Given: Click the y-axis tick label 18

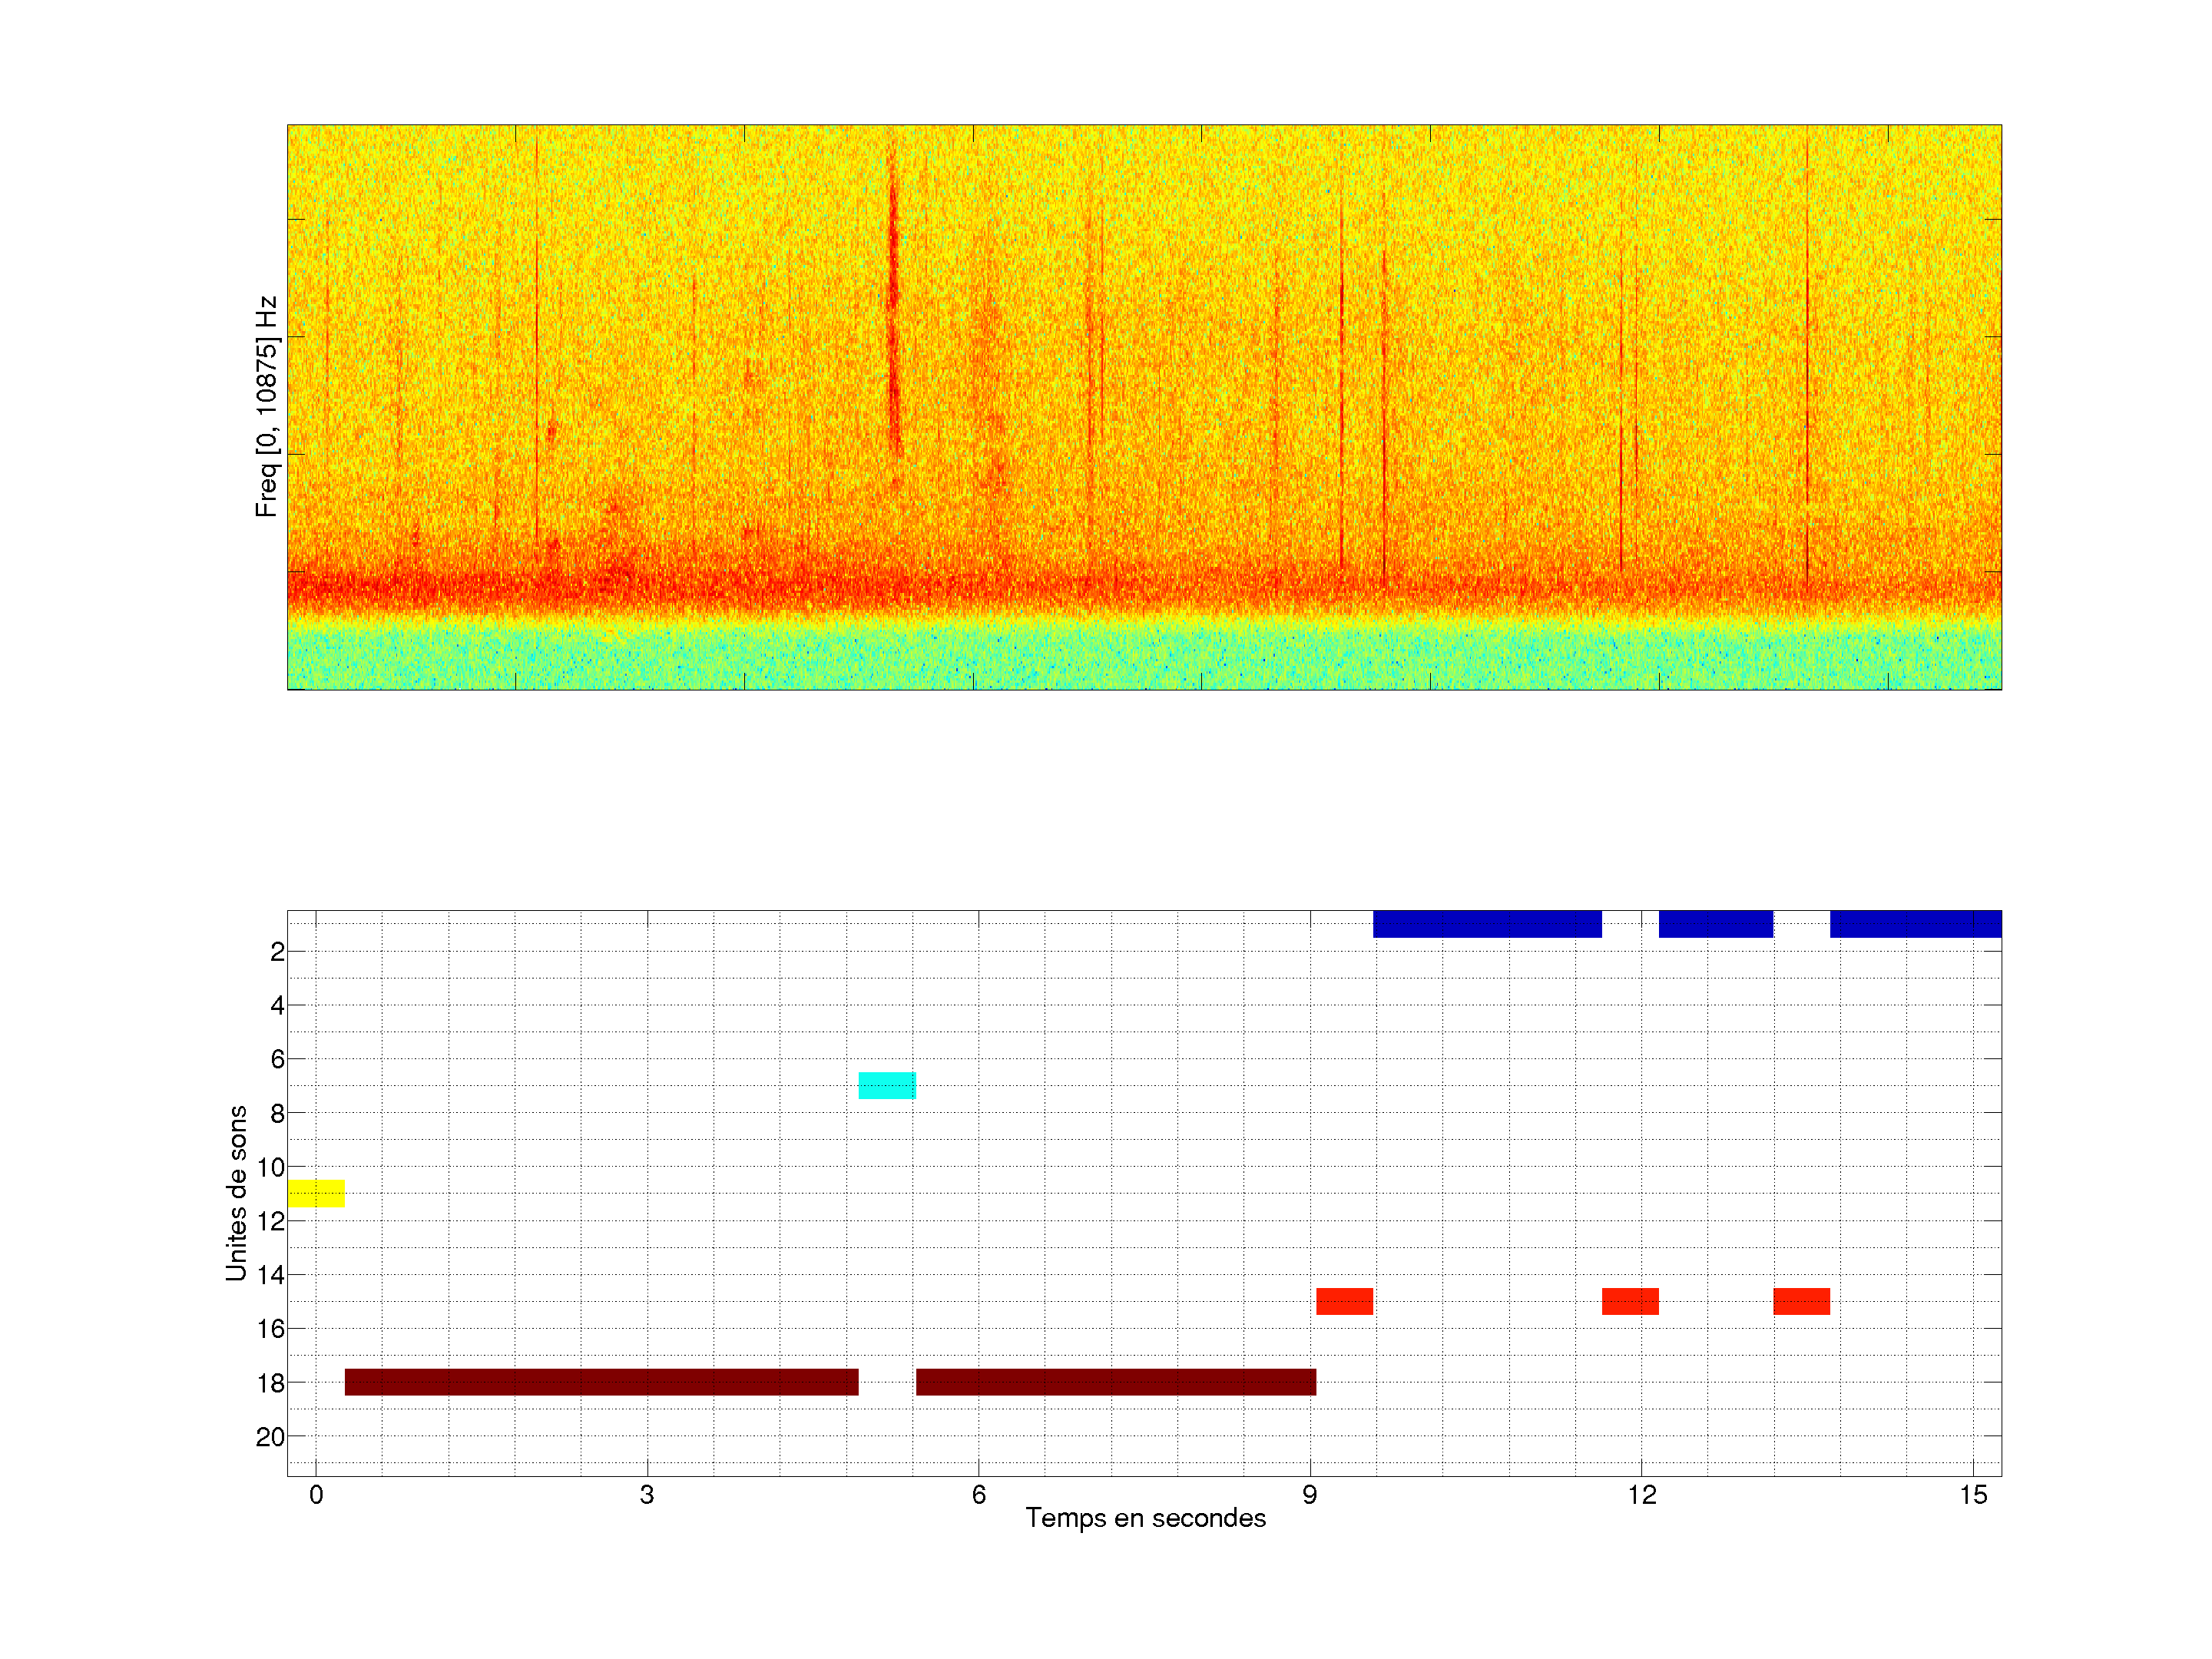Looking at the screenshot, I should click(x=270, y=1383).
